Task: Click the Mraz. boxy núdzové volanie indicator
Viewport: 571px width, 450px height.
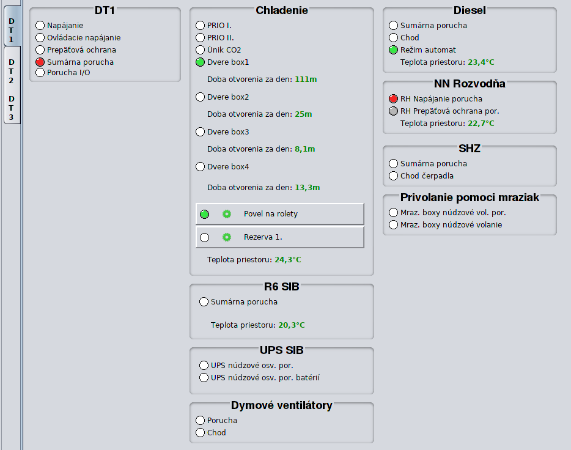Action: [x=394, y=225]
